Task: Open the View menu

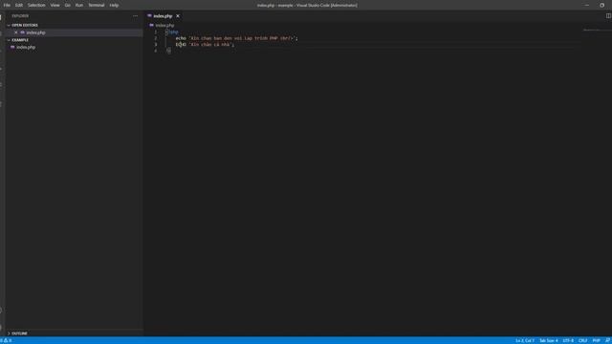Action: pos(55,5)
